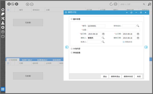
Task: Click the 止时间 column header in lower grid
Action: pos(51,63)
